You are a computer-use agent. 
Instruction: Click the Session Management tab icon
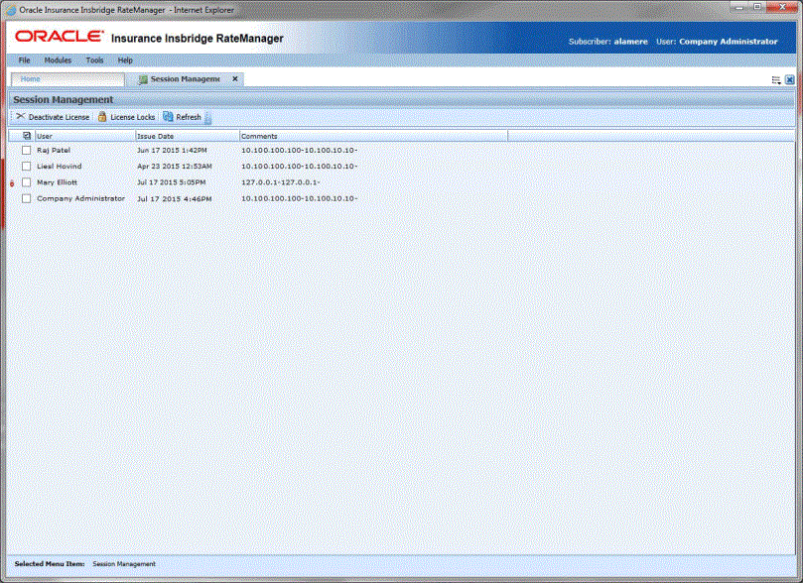pyautogui.click(x=144, y=78)
